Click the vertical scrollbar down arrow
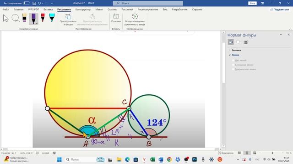 coord(223,146)
